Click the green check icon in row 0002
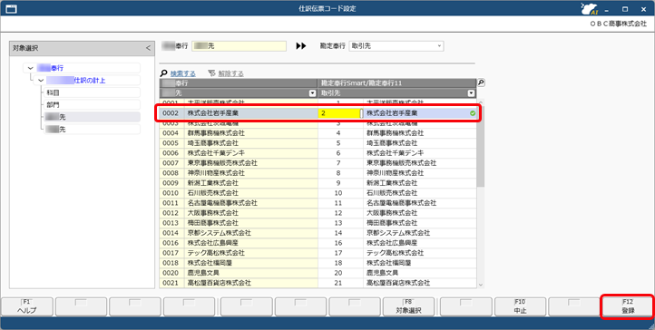Screen dimensions: 655x330 [473, 113]
